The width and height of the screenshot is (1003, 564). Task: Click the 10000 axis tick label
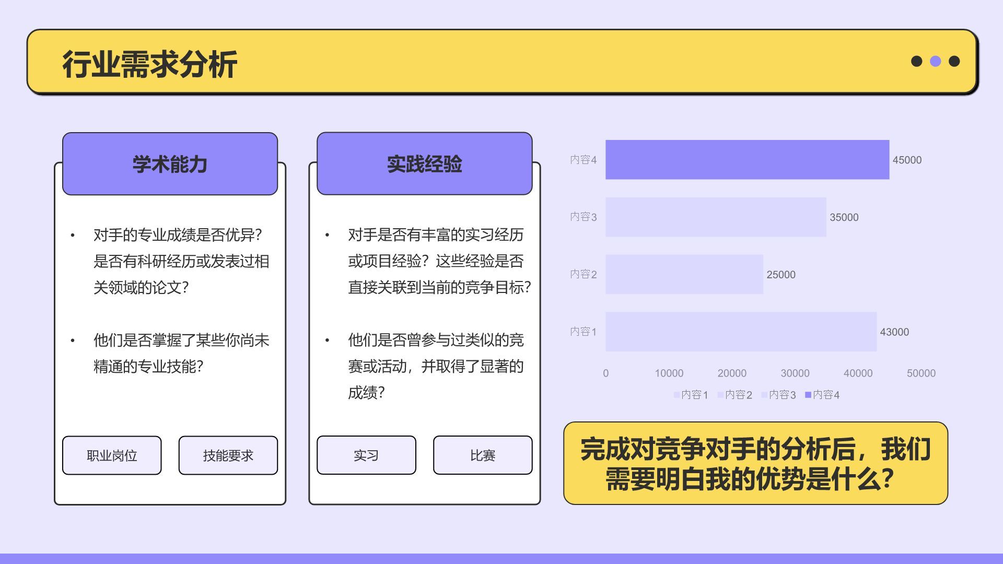pos(669,373)
